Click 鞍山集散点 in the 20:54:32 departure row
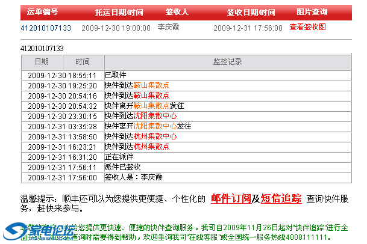The height and width of the screenshot is (244, 367). click(151, 106)
